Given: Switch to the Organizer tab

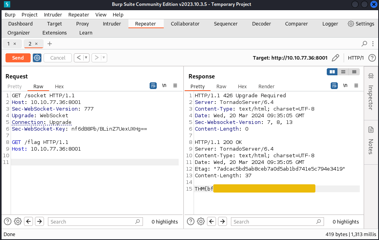Looking at the screenshot, I should pos(18,33).
